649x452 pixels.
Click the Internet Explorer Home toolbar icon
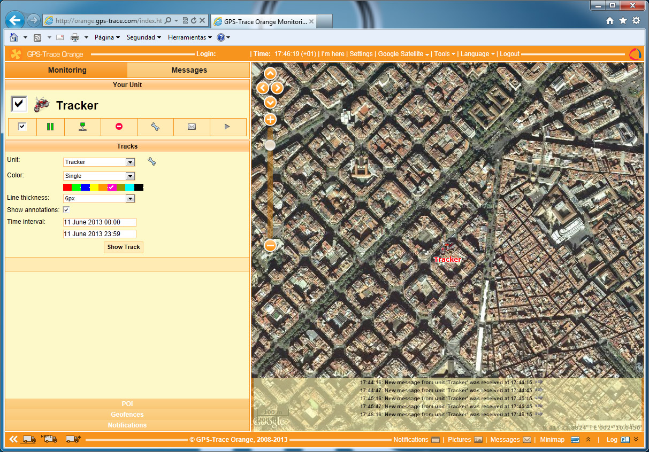click(14, 37)
